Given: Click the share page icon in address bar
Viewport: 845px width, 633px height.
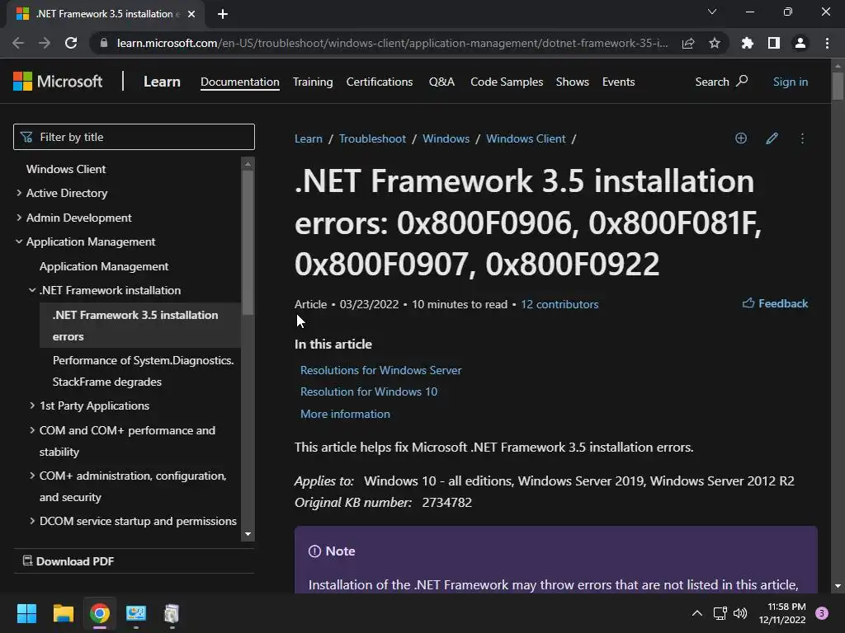Looking at the screenshot, I should pyautogui.click(x=688, y=44).
